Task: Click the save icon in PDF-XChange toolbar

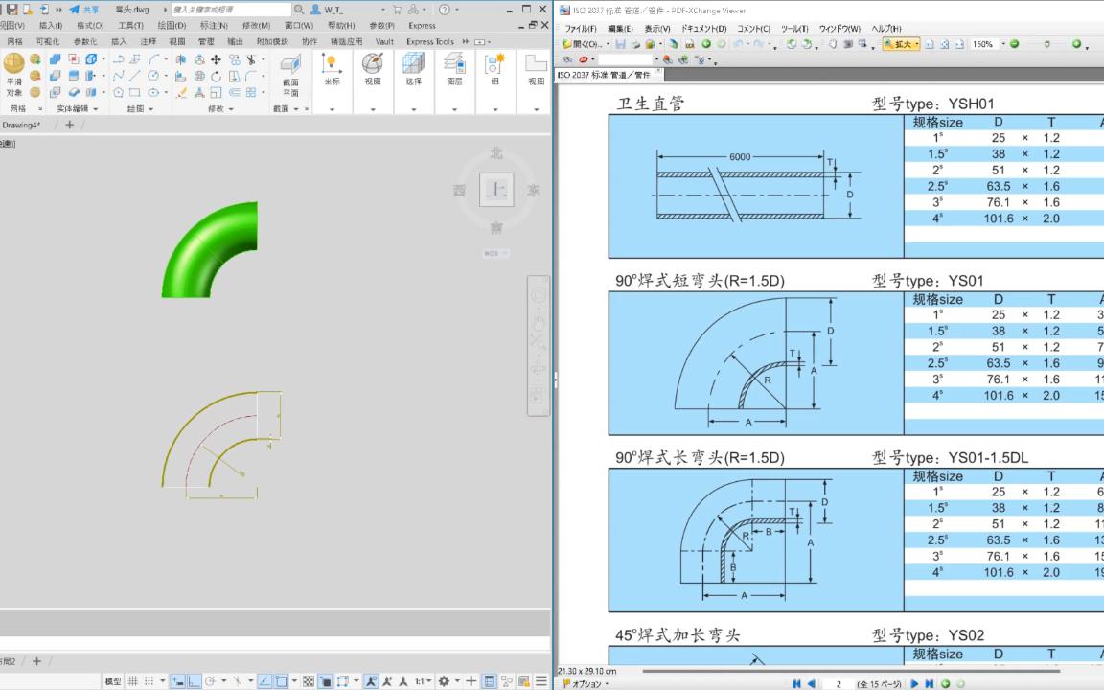Action: coord(621,44)
